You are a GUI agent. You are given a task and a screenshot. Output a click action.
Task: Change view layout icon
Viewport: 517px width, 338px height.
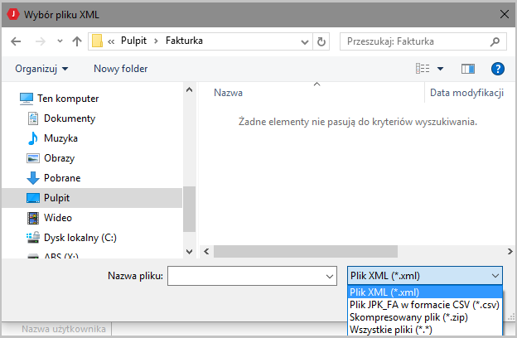click(x=423, y=69)
